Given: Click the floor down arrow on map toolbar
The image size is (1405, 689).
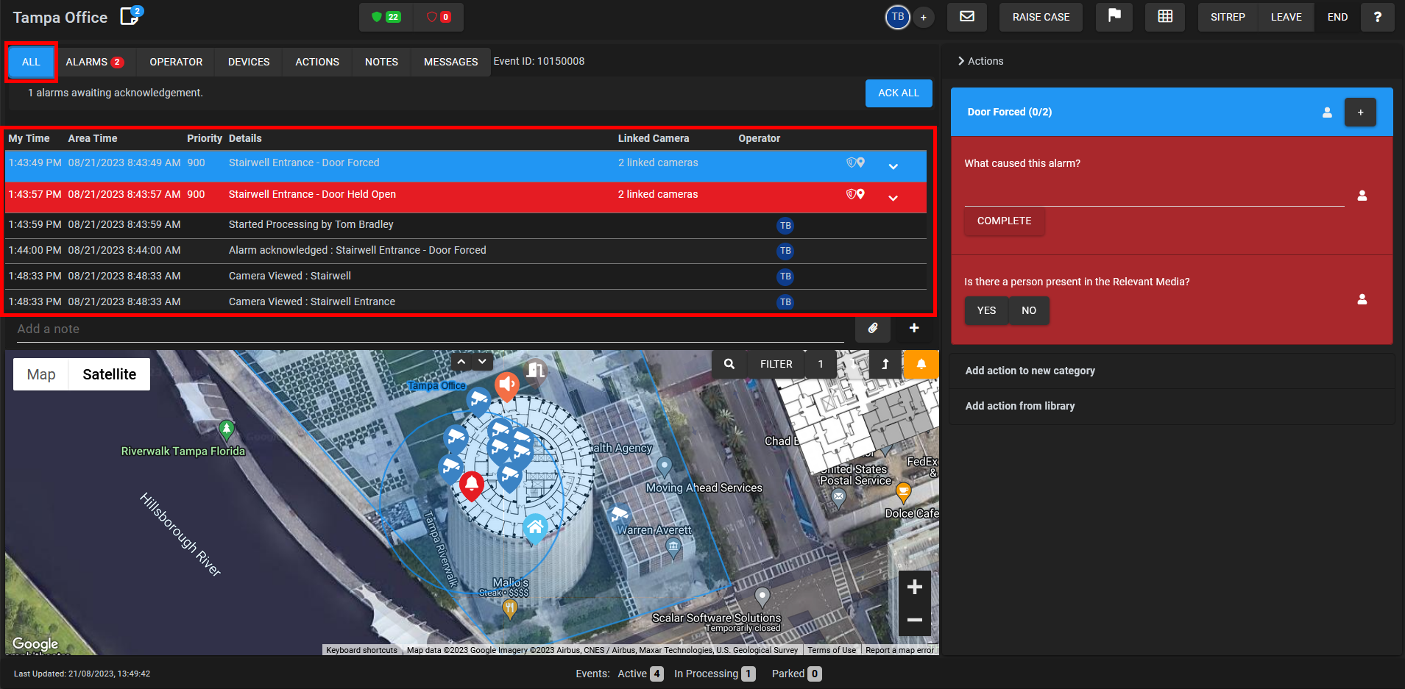Looking at the screenshot, I should pyautogui.click(x=854, y=364).
